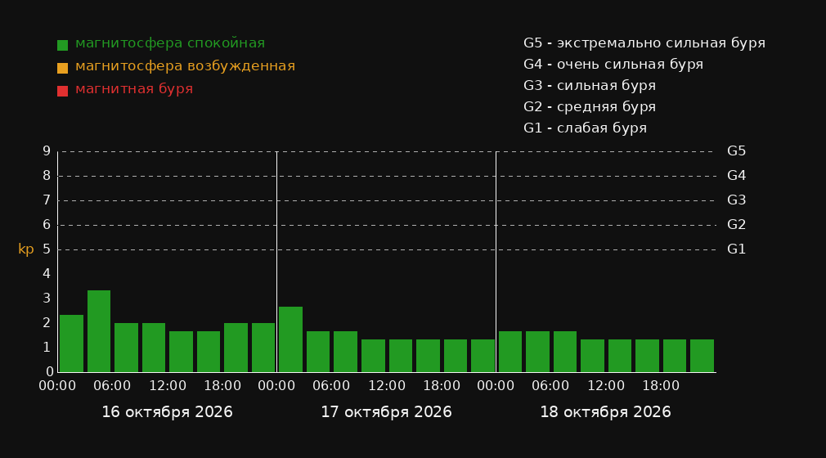Select the '18 октября 2026' date label
The image size is (826, 458).
[605, 412]
